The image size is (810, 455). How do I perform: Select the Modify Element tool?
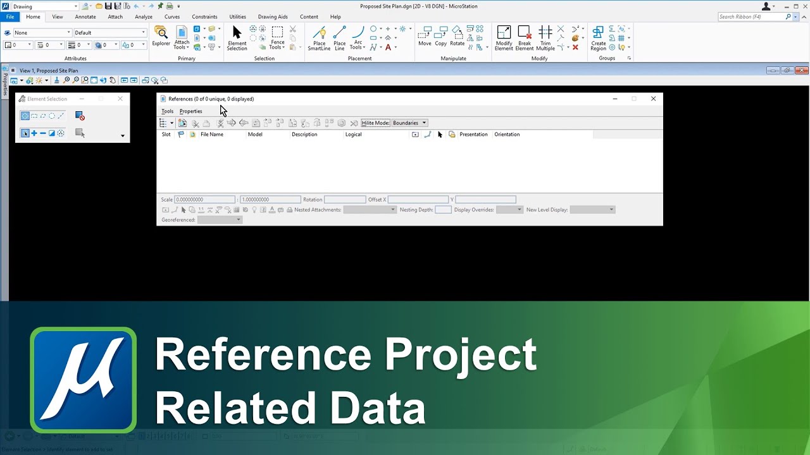[504, 38]
